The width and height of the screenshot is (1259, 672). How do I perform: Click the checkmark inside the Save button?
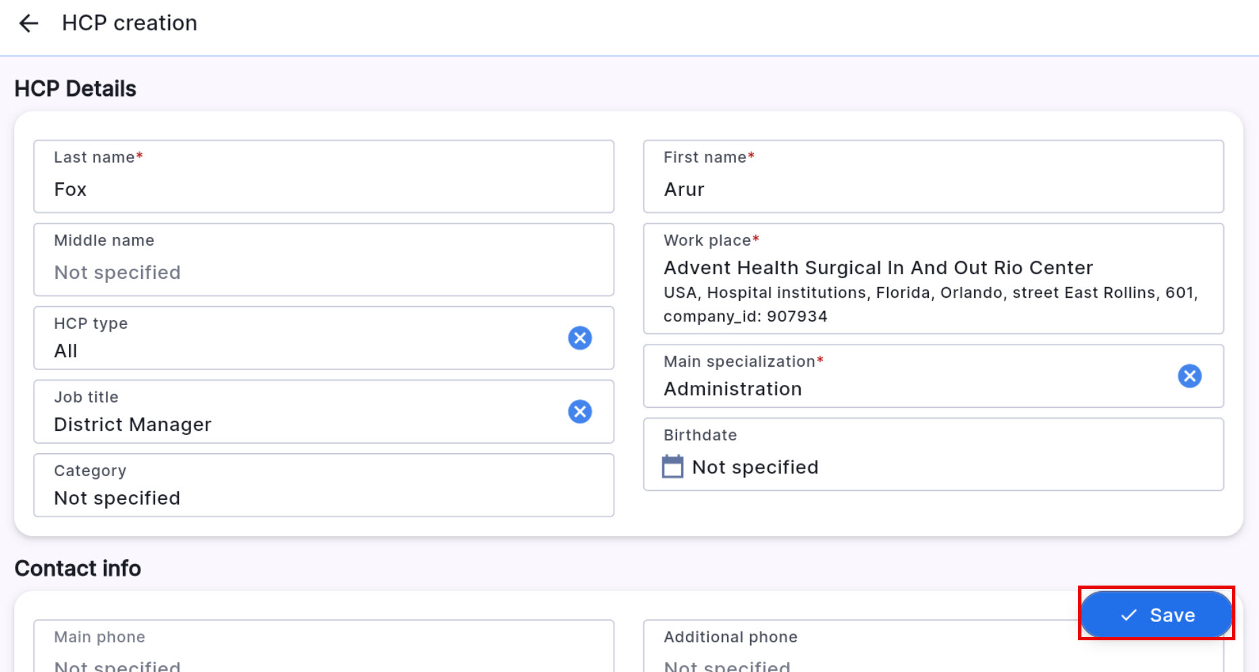[x=1127, y=615]
